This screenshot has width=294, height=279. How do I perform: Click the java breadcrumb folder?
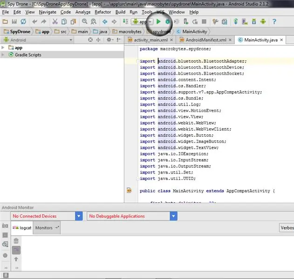pos(100,32)
